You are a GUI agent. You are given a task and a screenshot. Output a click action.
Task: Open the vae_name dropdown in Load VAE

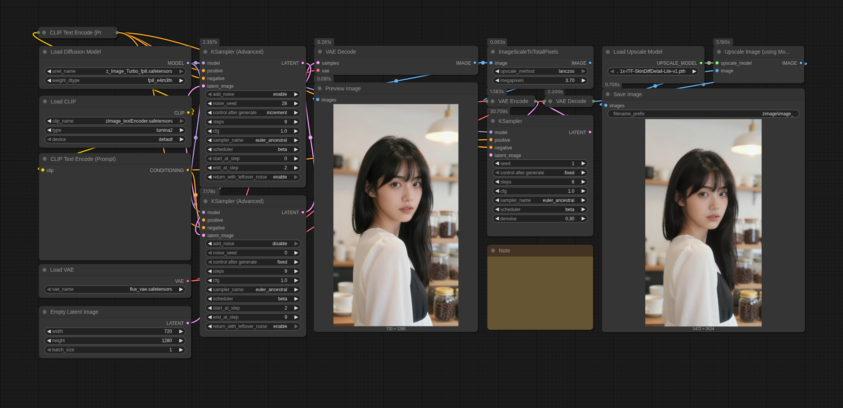click(x=115, y=290)
